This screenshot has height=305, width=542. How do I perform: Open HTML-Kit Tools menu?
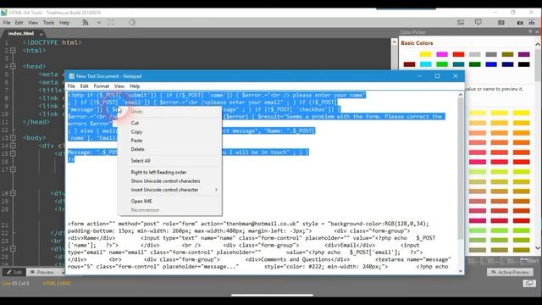coord(48,23)
